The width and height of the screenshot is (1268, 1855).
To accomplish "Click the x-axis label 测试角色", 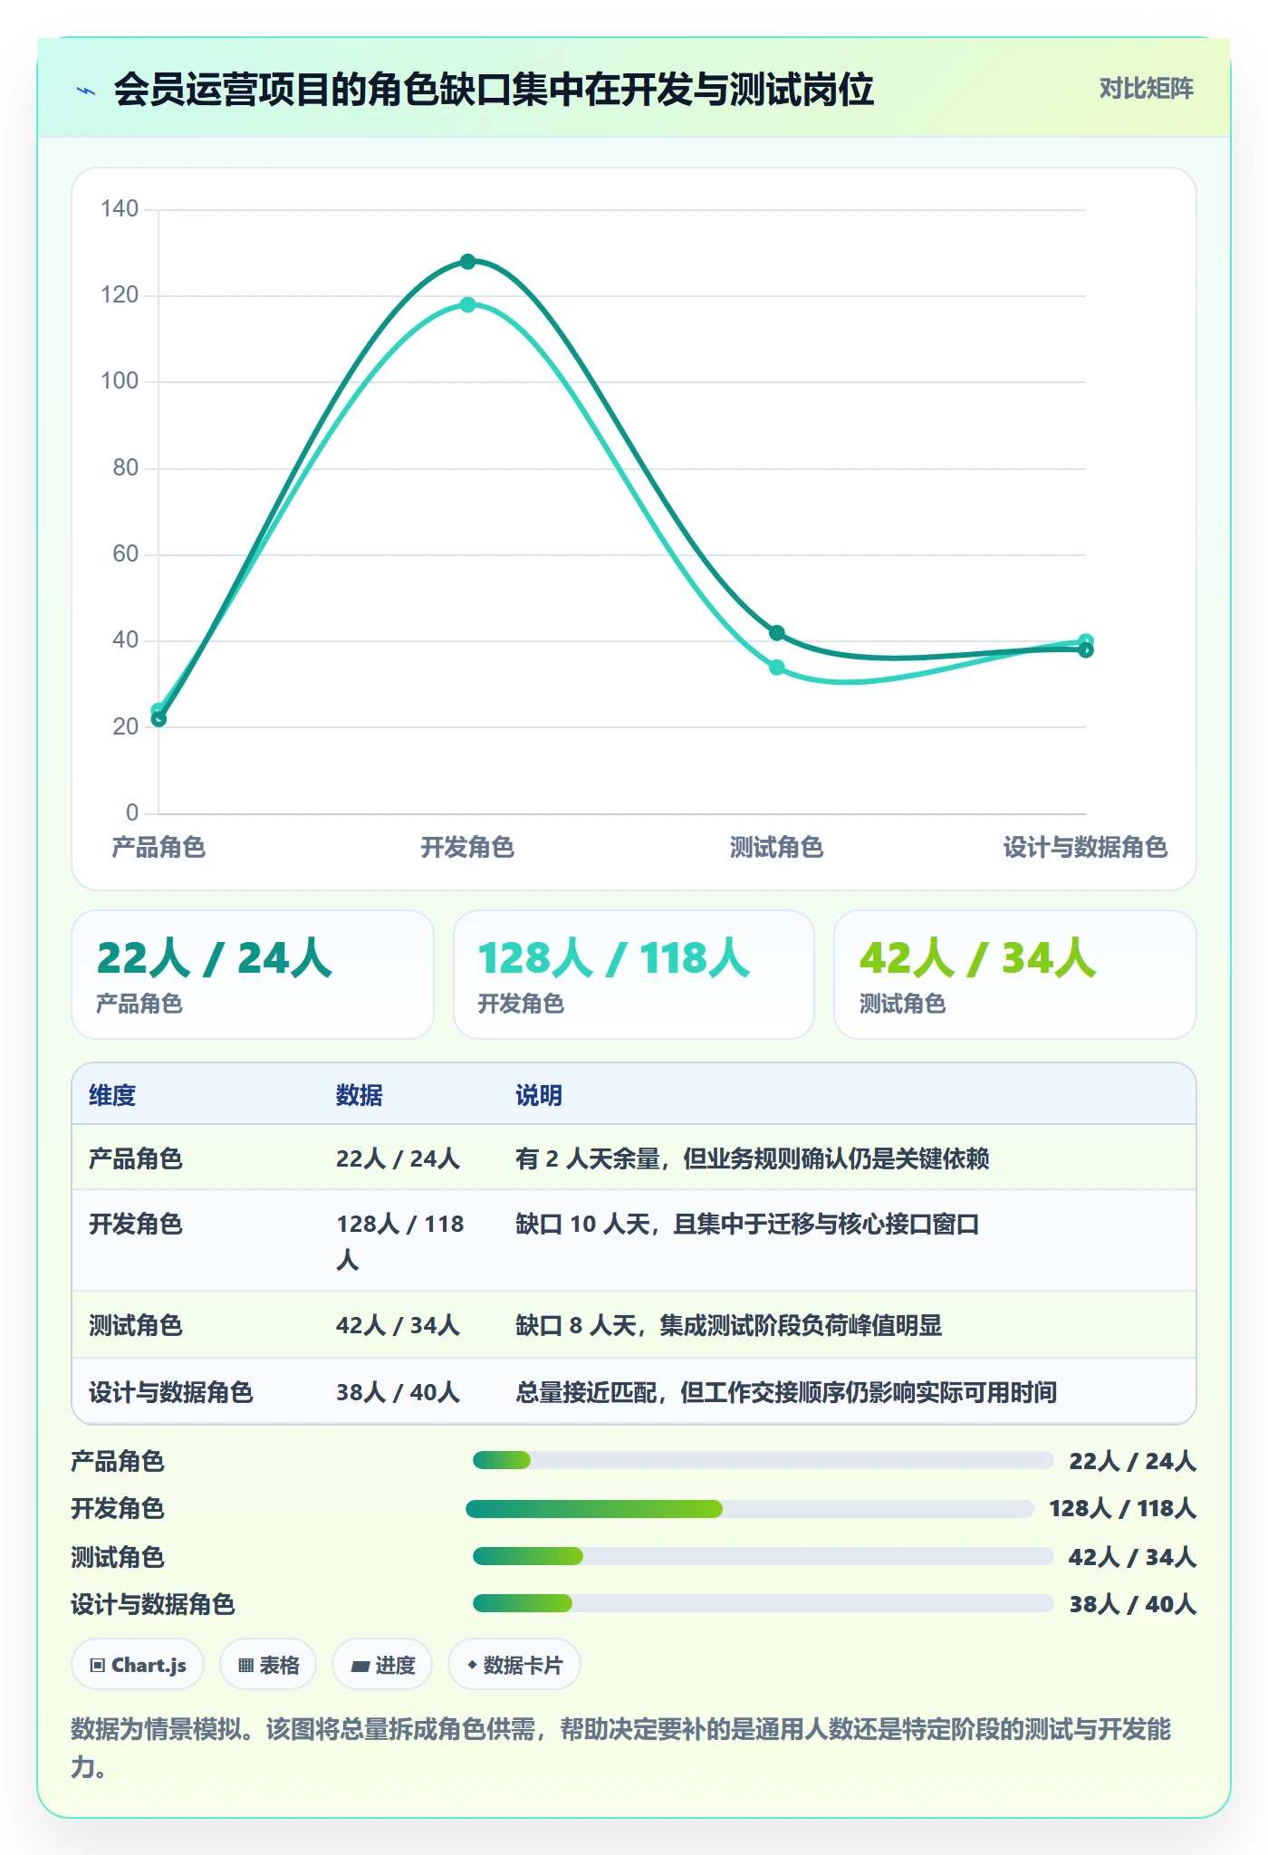I will pyautogui.click(x=776, y=848).
